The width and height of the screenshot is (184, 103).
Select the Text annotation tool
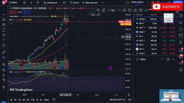click(4, 40)
